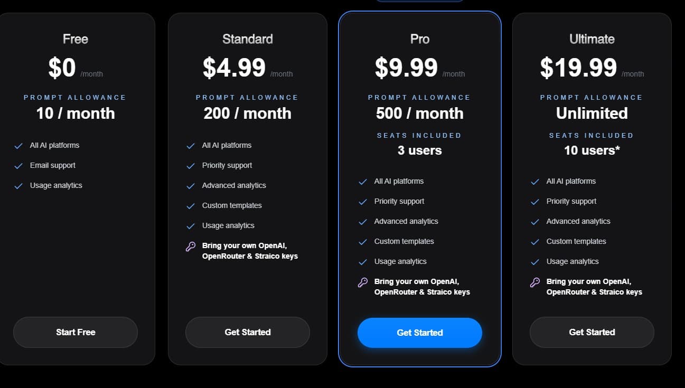
Task: Click the checkmark beside Free plan's All AI platforms
Action: tap(18, 145)
